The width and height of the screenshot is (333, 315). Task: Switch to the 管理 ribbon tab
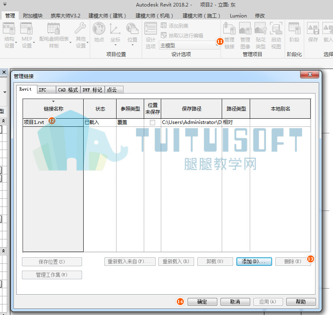[x=10, y=16]
